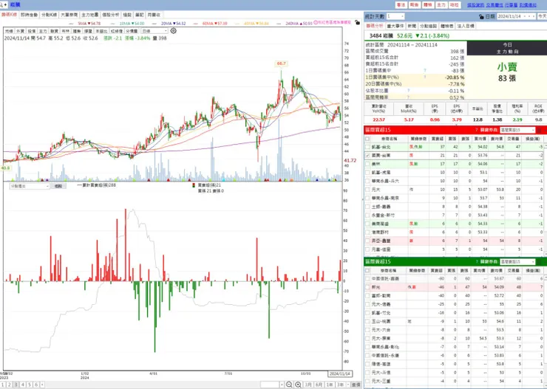Open the 重大事件 tab in right panel

click(x=395, y=26)
